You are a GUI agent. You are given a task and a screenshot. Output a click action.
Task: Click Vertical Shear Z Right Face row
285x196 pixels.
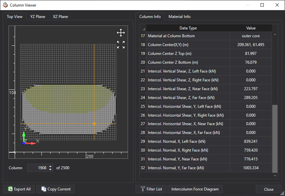pyautogui.click(x=206, y=80)
